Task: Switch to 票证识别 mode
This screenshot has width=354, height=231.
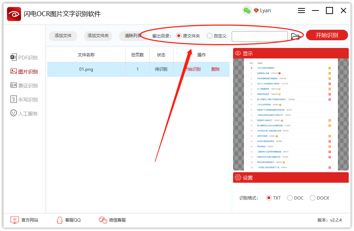Action: pyautogui.click(x=24, y=85)
